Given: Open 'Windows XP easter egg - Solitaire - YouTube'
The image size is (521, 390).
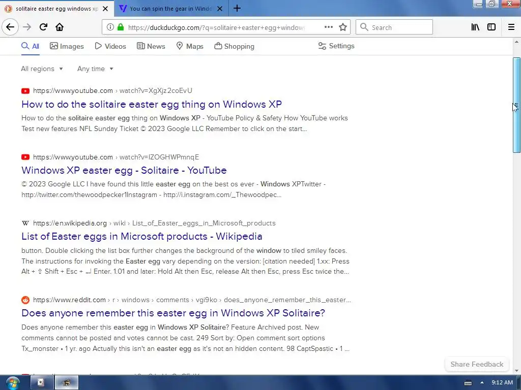Looking at the screenshot, I should coord(124,170).
